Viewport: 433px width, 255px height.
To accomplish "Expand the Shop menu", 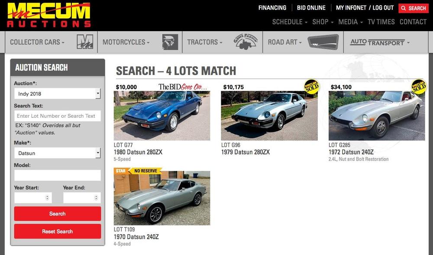I will pos(323,22).
